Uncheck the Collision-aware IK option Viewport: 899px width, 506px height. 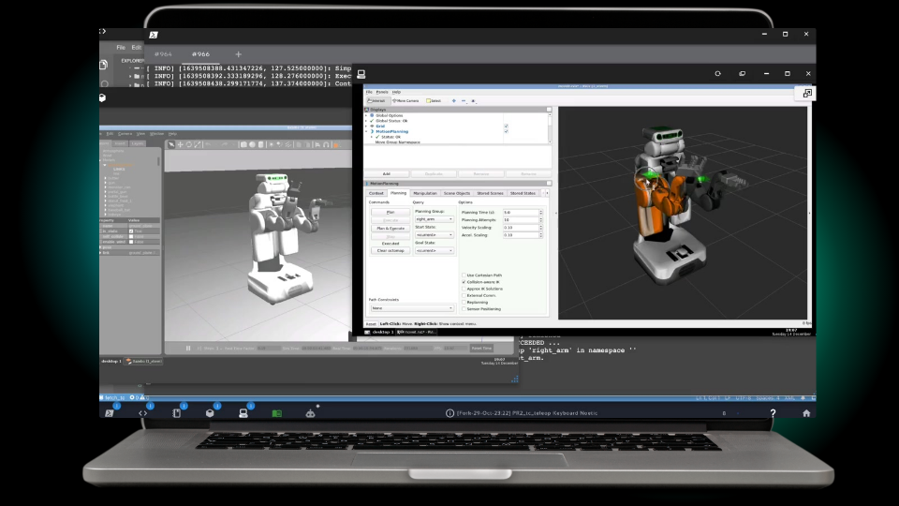pyautogui.click(x=464, y=281)
